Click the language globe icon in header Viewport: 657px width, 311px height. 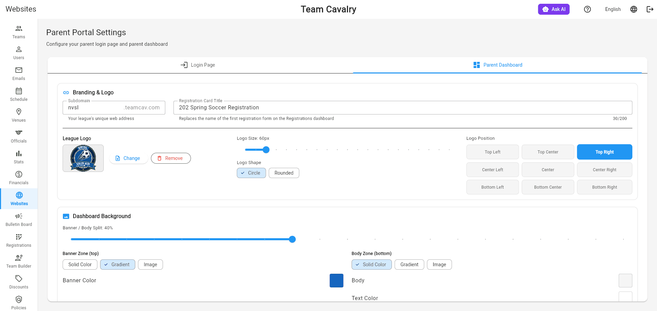pyautogui.click(x=634, y=9)
